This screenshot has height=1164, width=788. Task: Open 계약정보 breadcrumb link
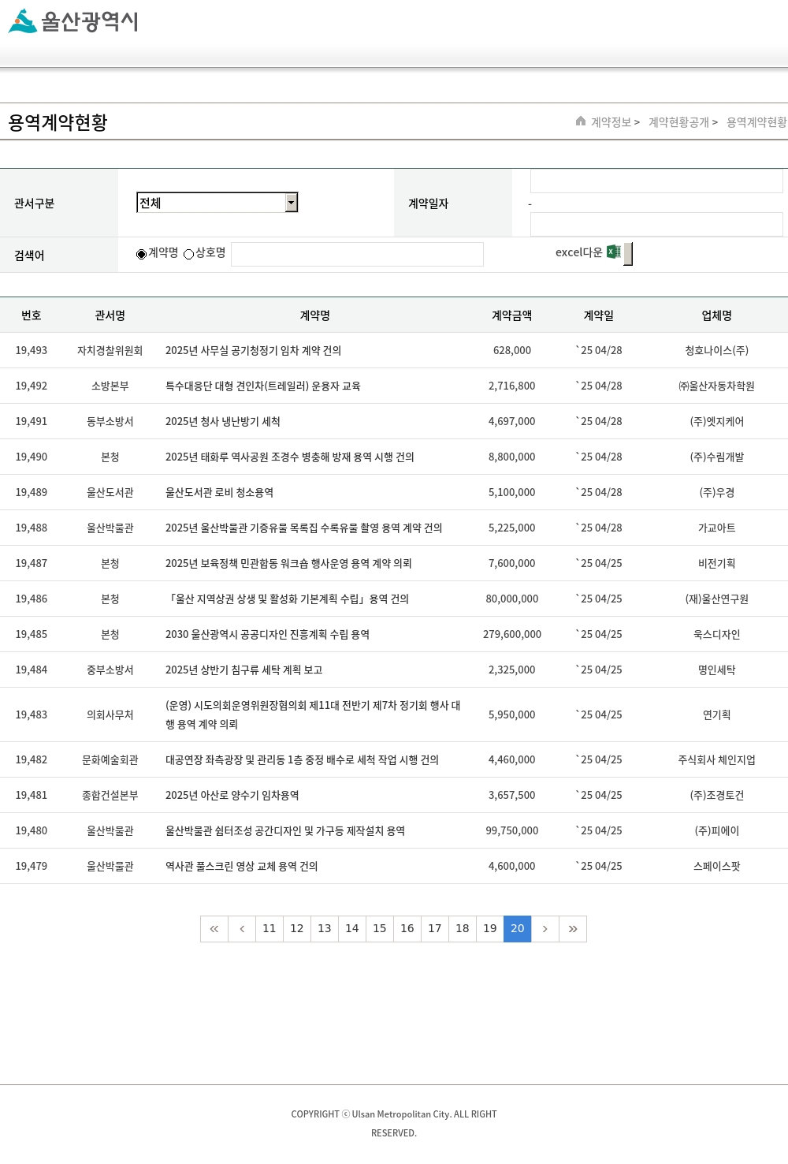pyautogui.click(x=611, y=122)
